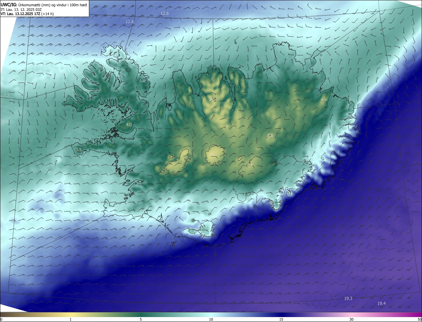
Task: Click the 50 tick label on color scale
Action: (419, 320)
